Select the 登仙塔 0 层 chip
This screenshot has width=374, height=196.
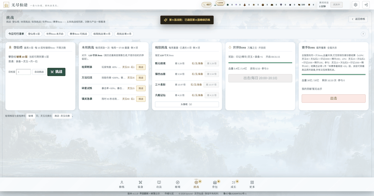coord(34,34)
